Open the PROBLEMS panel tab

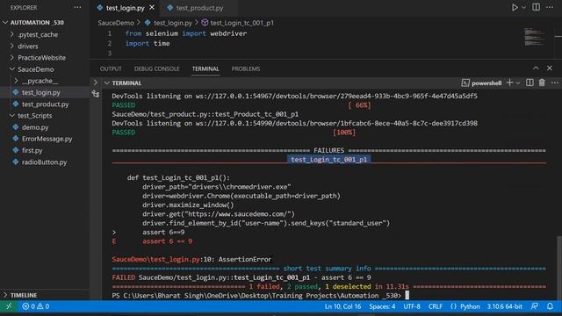246,68
